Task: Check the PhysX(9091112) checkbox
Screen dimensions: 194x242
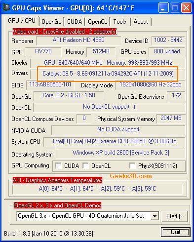Action: pos(132,166)
